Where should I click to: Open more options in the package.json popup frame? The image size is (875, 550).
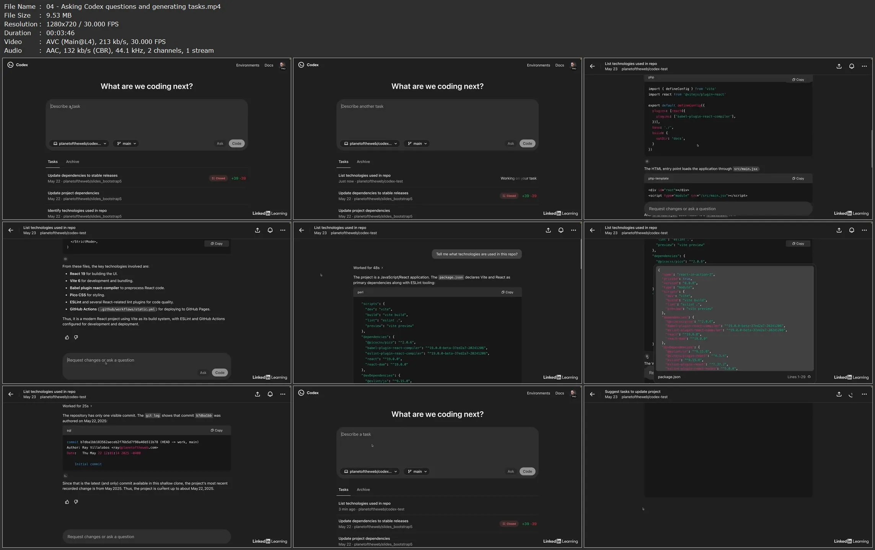point(864,230)
